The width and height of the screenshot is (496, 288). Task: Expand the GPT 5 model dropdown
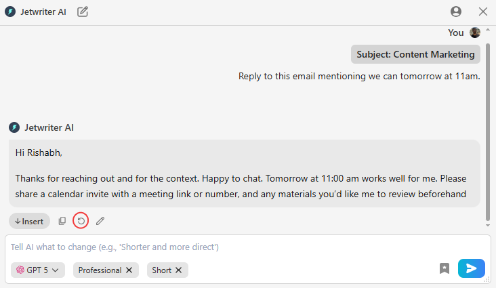pos(38,270)
